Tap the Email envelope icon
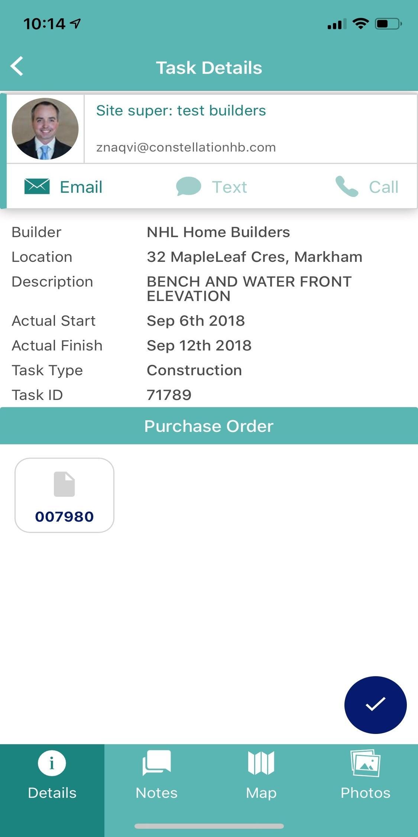418x837 pixels. point(37,186)
